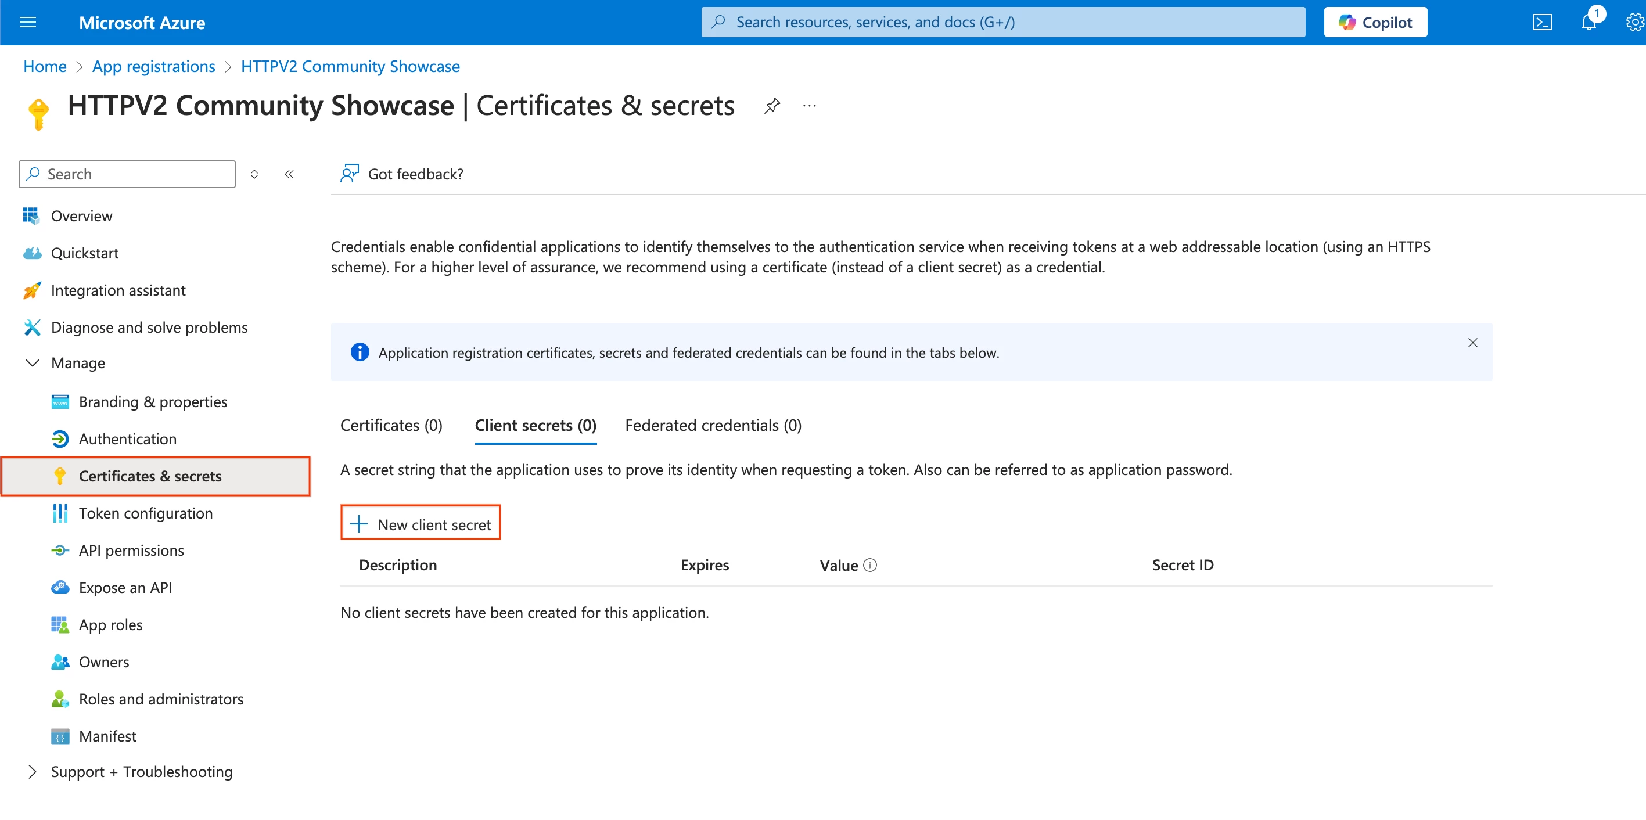Open Quickstart in sidebar
Viewport: 1646px width, 820px height.
[85, 253]
